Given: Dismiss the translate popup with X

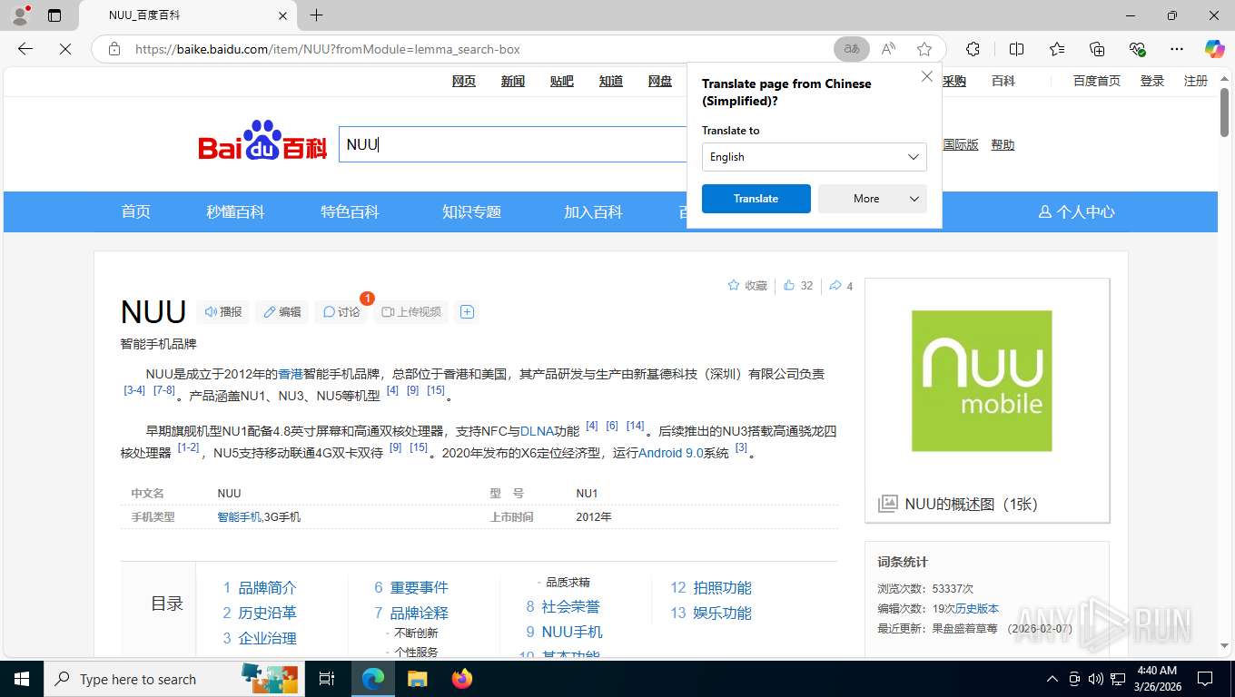Looking at the screenshot, I should (x=927, y=77).
